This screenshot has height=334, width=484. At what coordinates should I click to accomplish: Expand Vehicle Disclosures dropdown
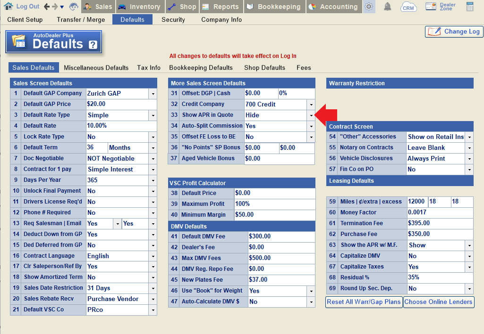469,159
